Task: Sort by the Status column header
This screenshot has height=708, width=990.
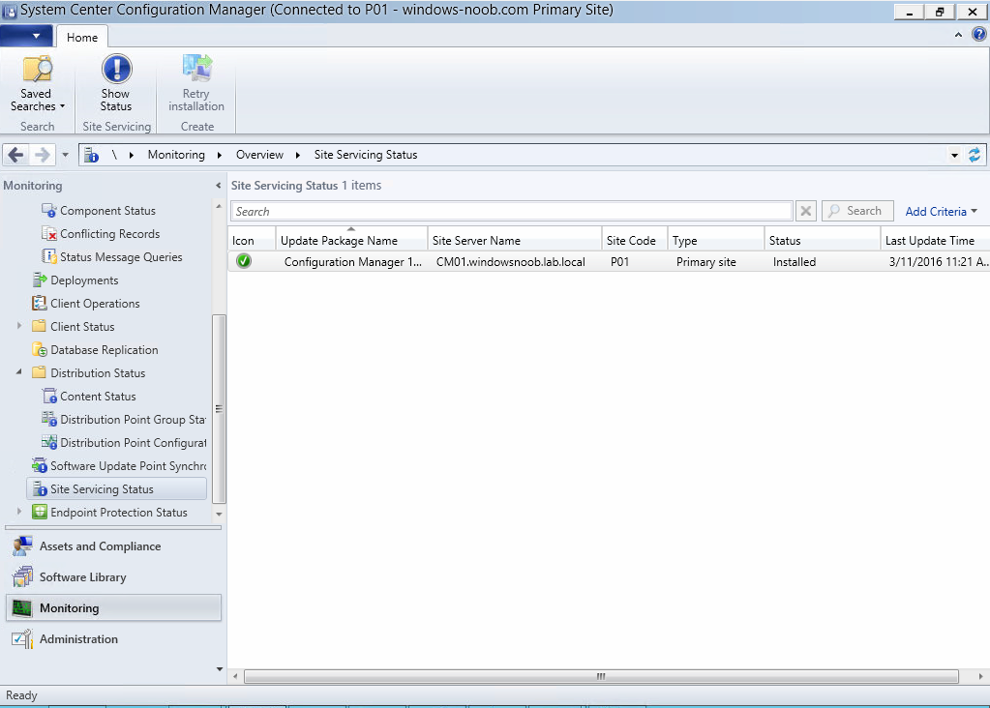Action: pyautogui.click(x=823, y=241)
